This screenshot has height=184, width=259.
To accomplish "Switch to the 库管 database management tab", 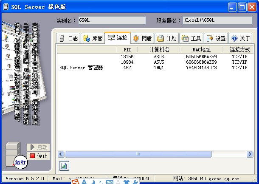I will pyautogui.click(x=93, y=38).
